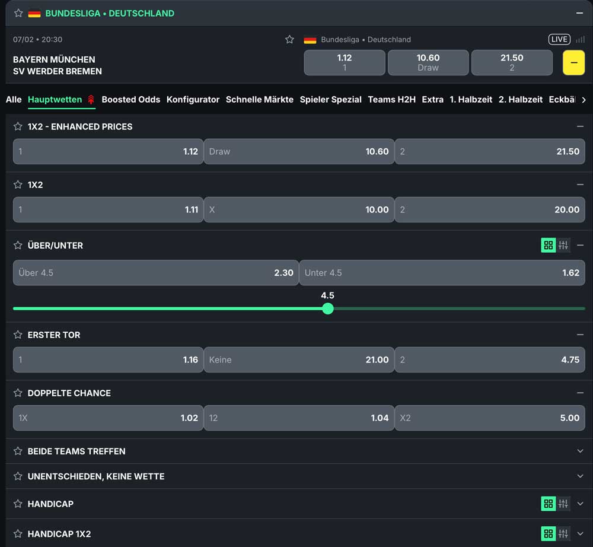Click the Über/Unter slider handle at 4.5

coord(328,309)
